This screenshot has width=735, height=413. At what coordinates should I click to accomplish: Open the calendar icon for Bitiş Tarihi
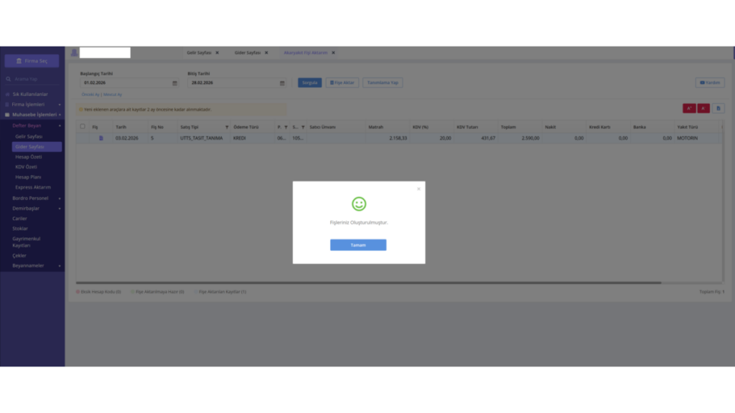tap(282, 83)
